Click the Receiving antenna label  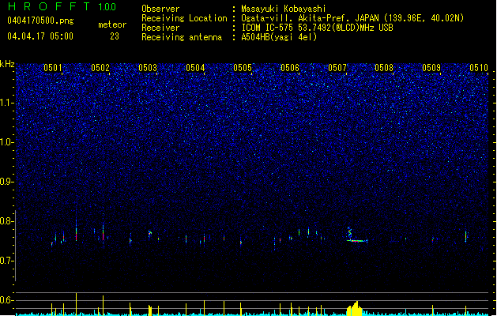182,37
